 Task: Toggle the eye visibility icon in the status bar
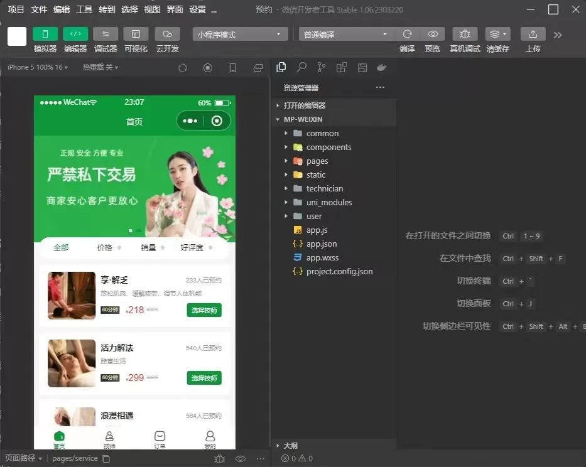(241, 459)
